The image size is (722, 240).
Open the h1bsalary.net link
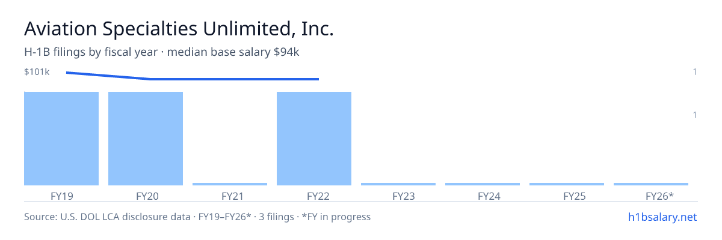click(x=662, y=217)
